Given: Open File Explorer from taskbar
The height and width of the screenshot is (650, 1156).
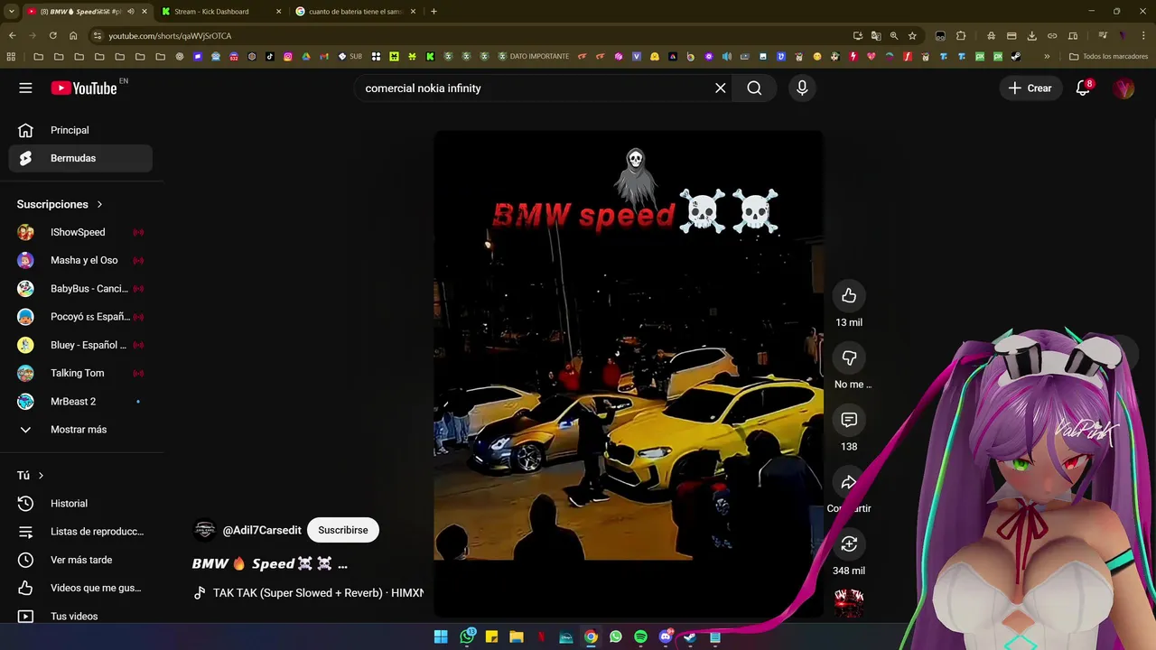Looking at the screenshot, I should pos(516,636).
